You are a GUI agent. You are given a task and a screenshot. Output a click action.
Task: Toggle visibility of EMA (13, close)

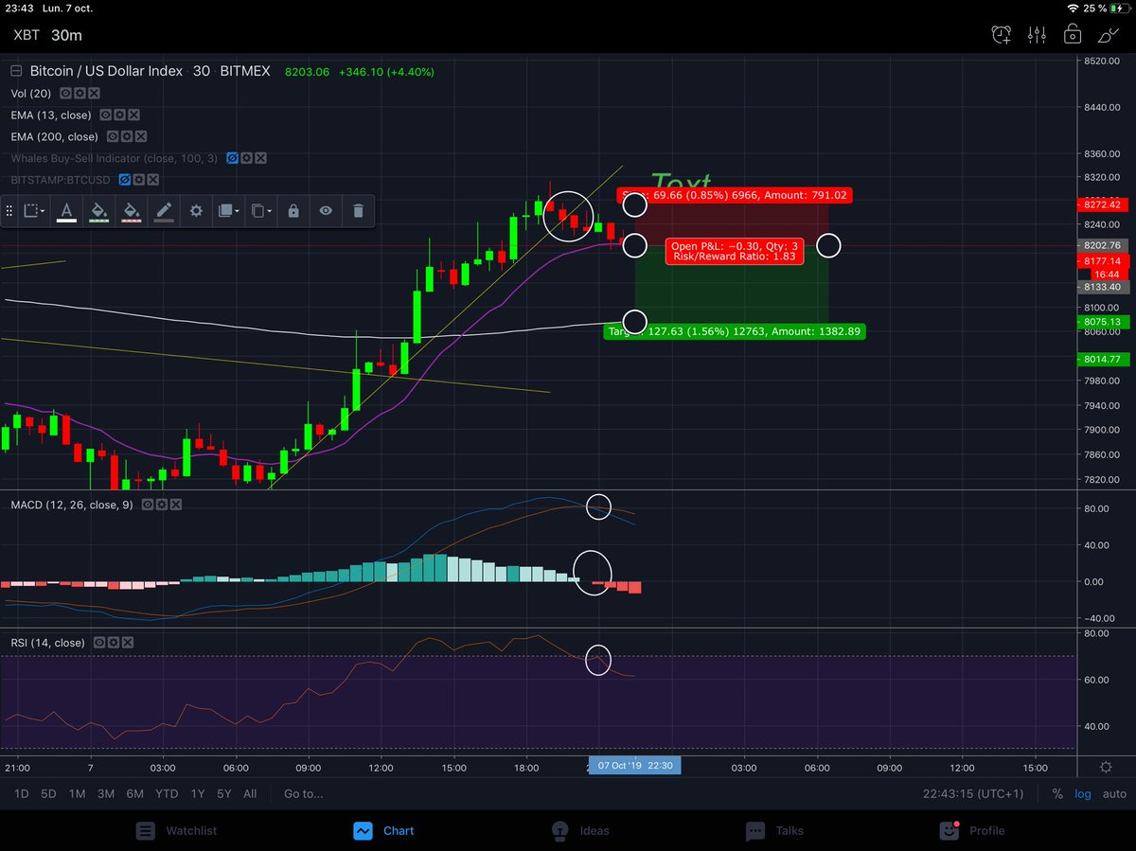pos(107,115)
